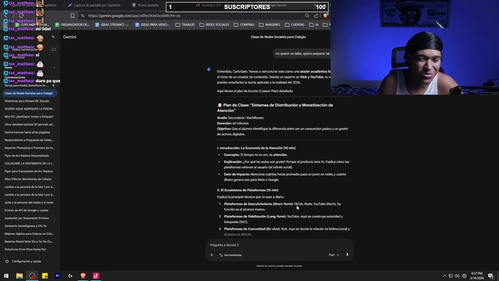Open Adobe Premiere Pro from taskbar
Screen dimensions: 499x281
click(x=58, y=276)
